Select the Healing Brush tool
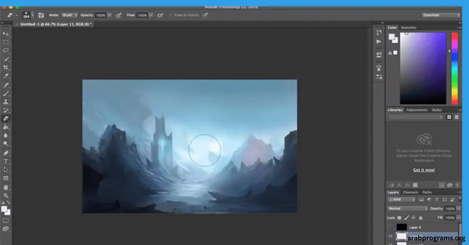 [x=6, y=85]
